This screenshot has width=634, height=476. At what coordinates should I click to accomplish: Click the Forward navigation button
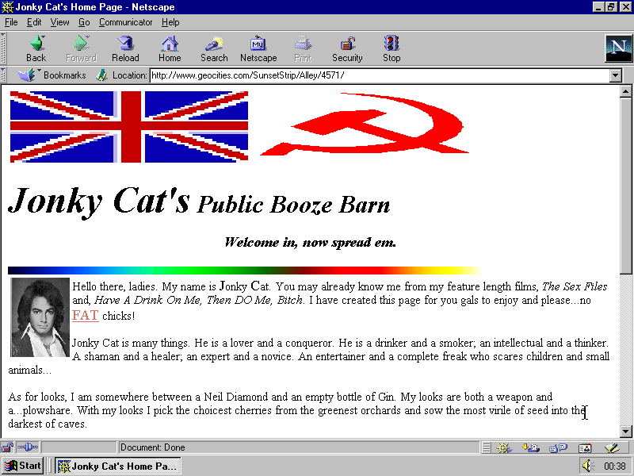click(81, 49)
